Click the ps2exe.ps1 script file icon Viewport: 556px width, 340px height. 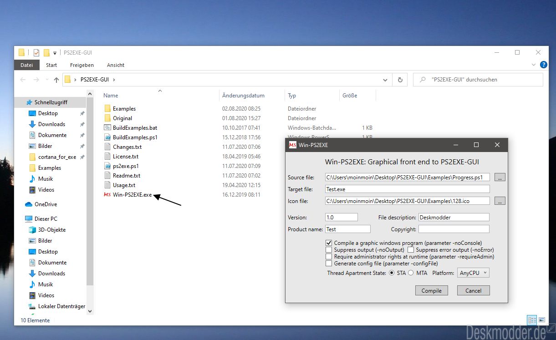107,166
